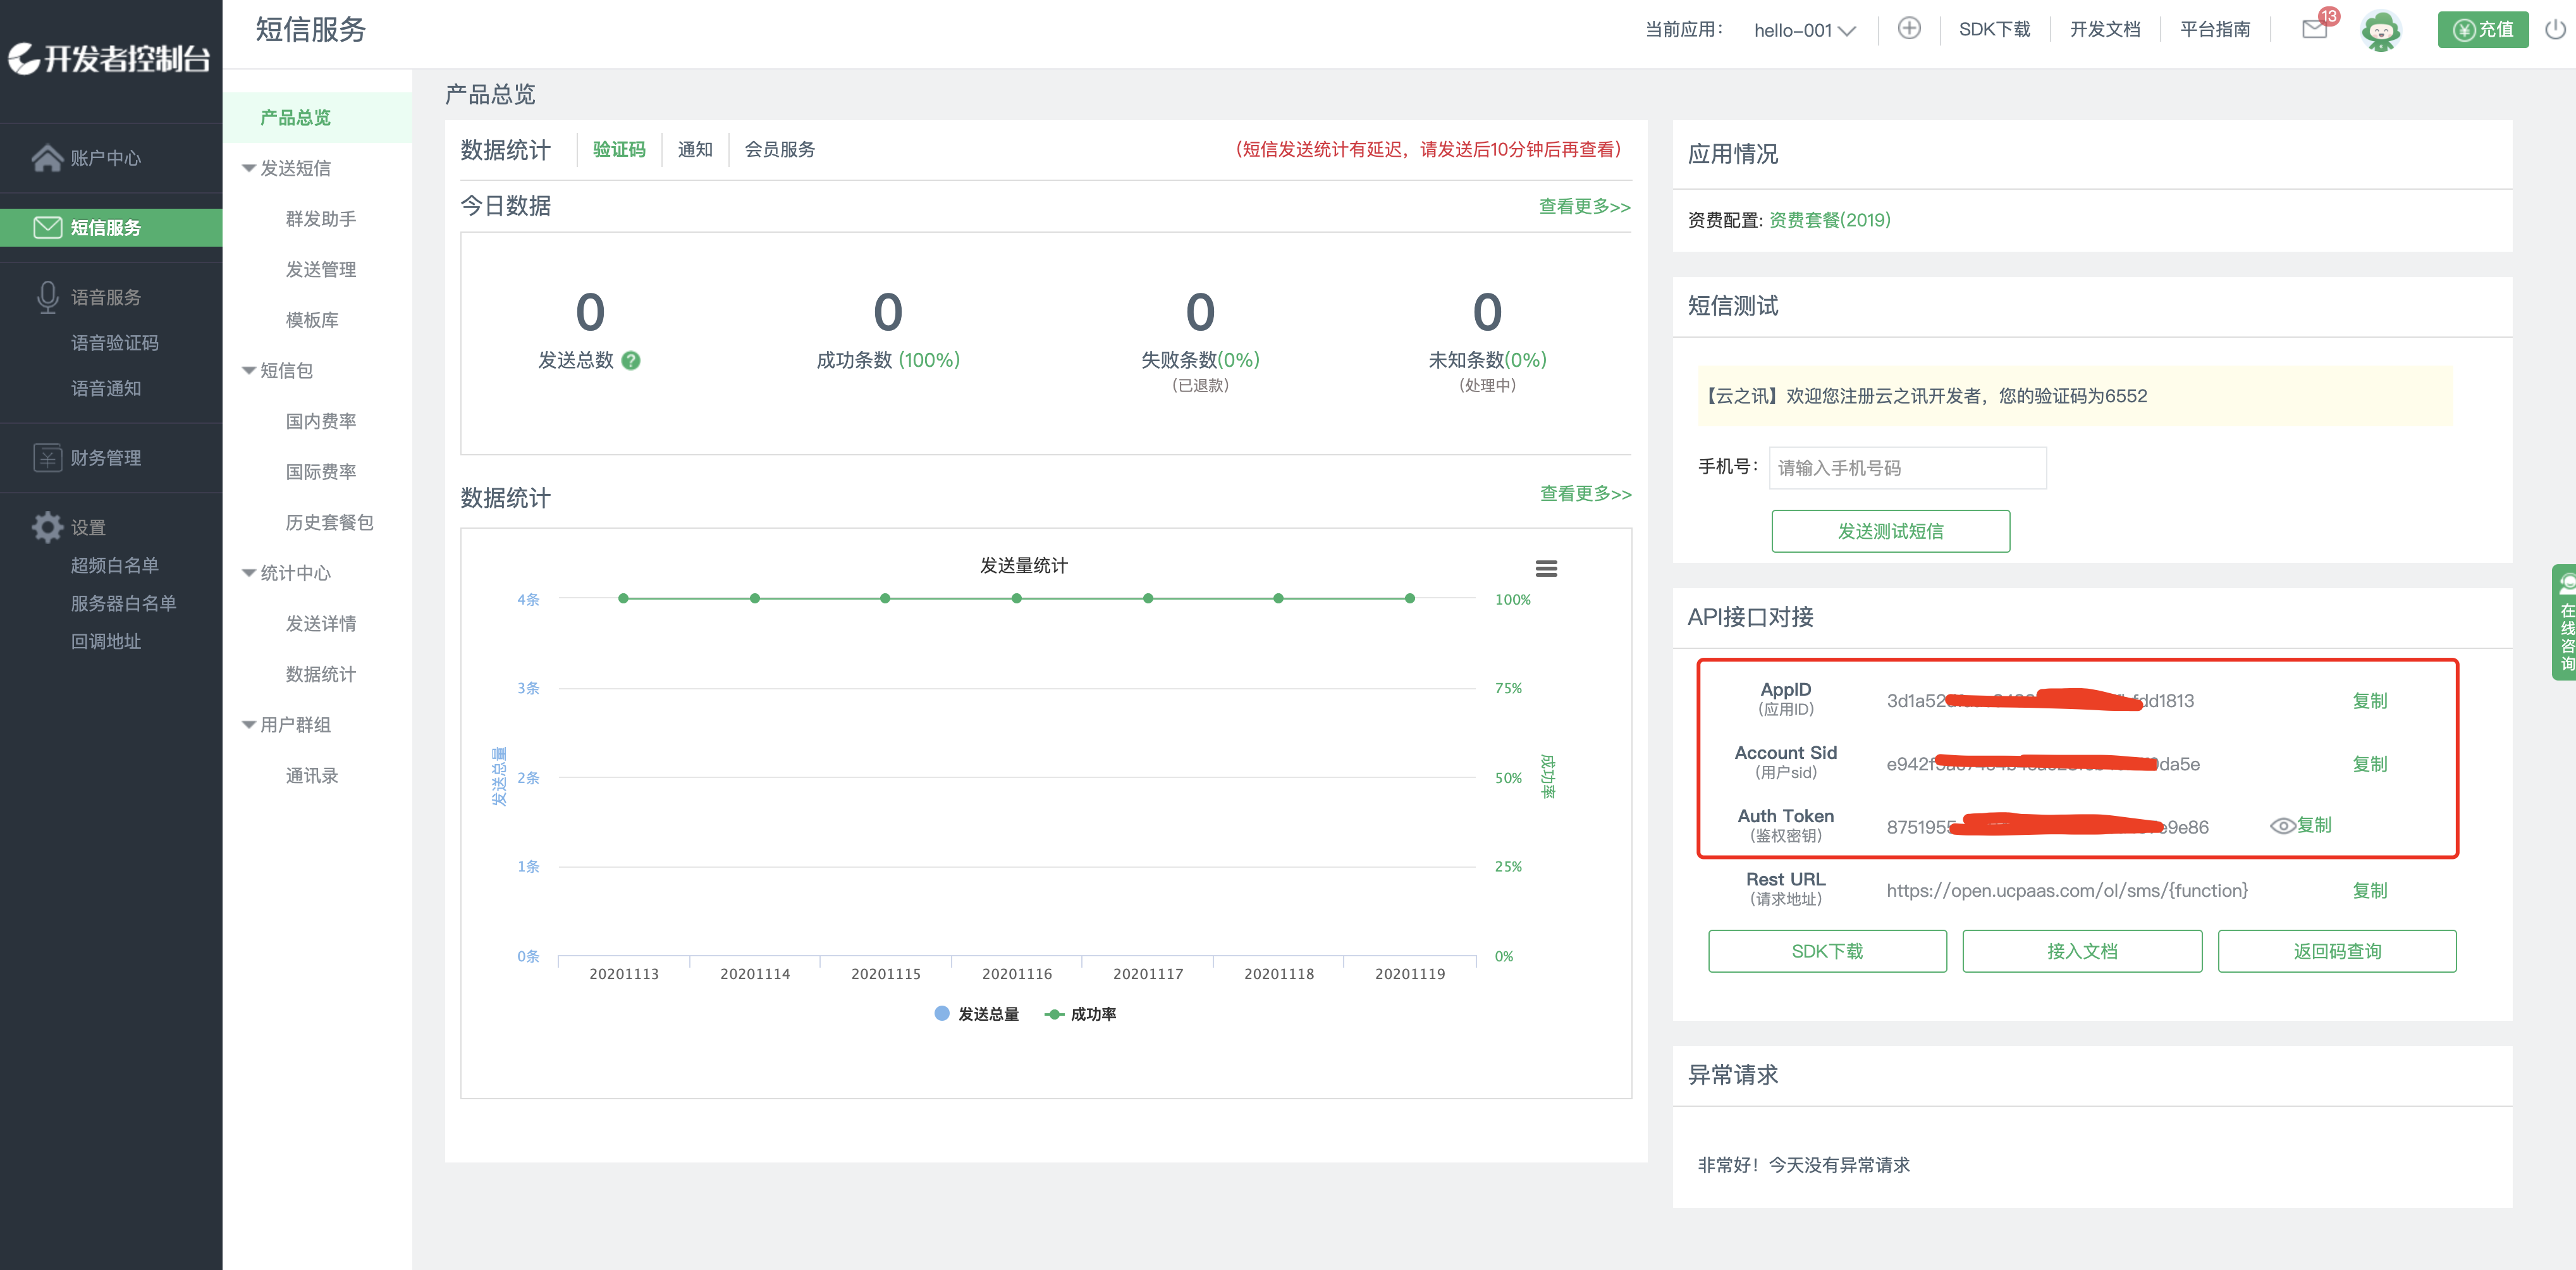Copy the AppID via 复制 link
Screen dimensions: 2576x1270
[x=2369, y=700]
